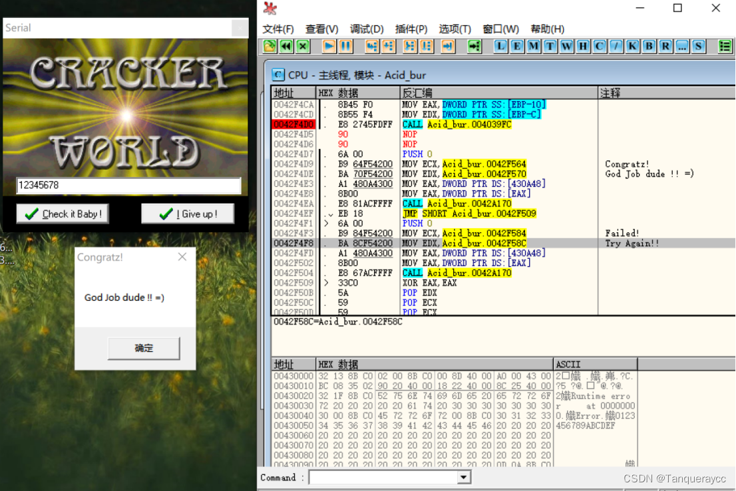Screen dimensions: 736x491
Task: Close the debugged process with the green X icon
Action: point(302,46)
